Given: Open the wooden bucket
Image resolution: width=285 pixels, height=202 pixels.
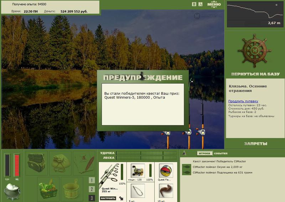Looking at the screenshot, I should 72,188.
